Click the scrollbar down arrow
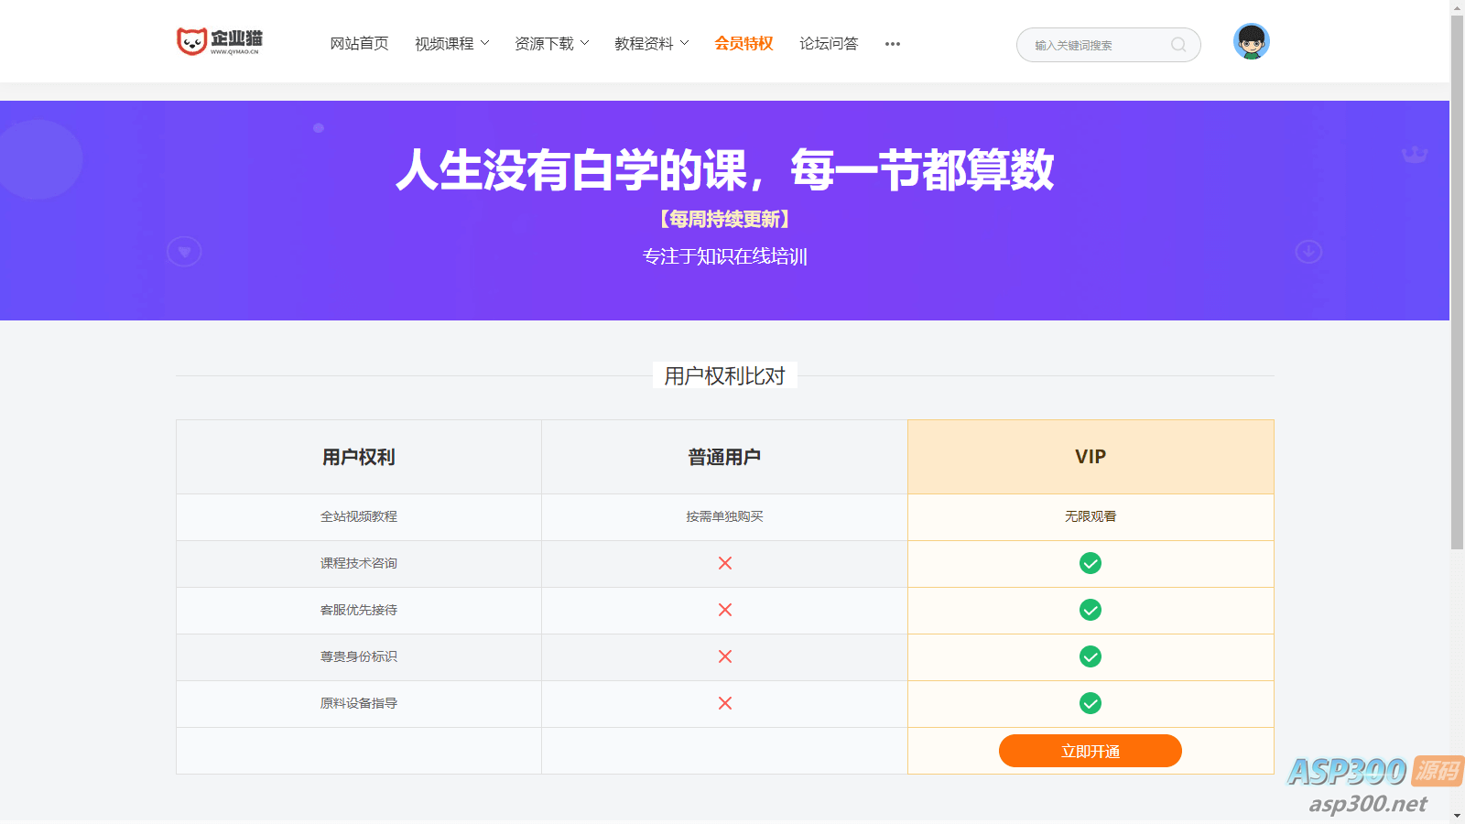 pos(1457,816)
